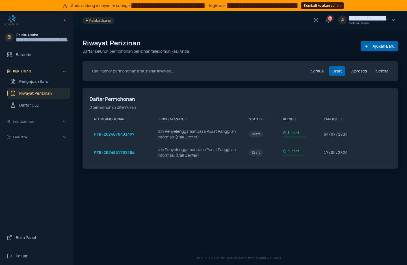Click Draft status badge for PTB-2024051701306

coord(256,153)
